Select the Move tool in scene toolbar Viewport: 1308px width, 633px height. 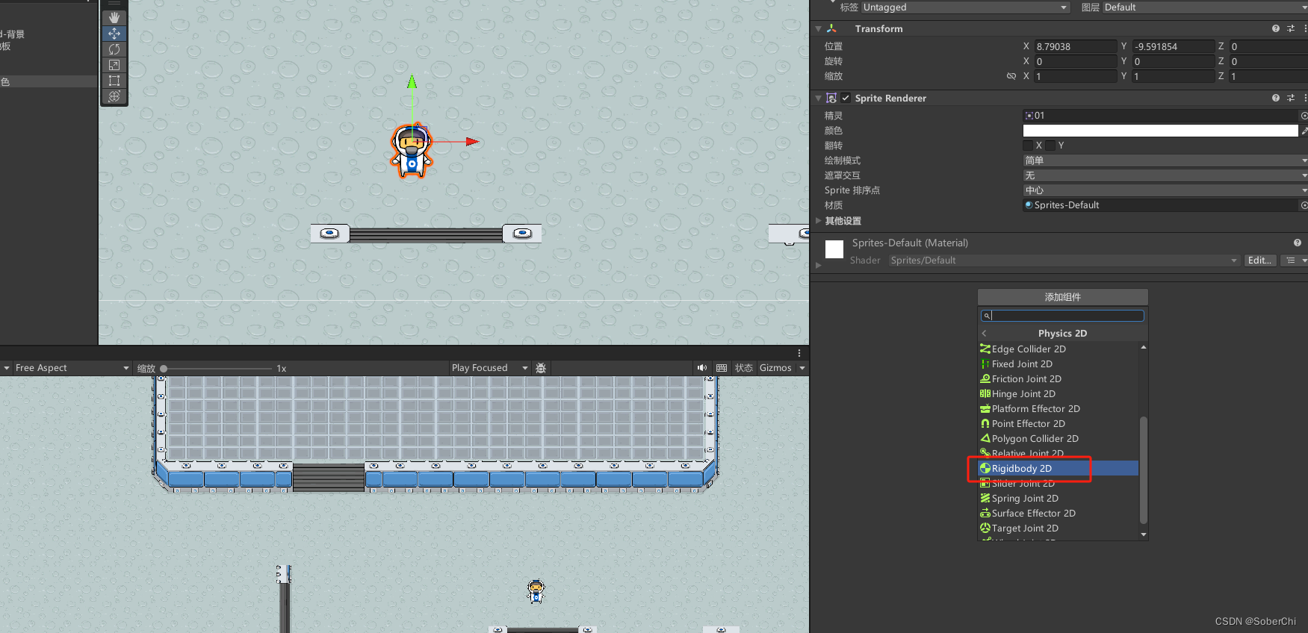(x=114, y=34)
